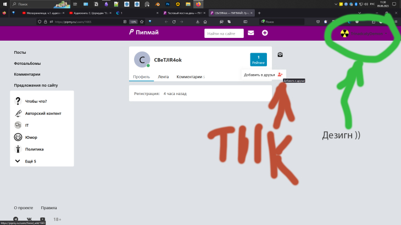
Task: Open the list all tabs chevron
Action: [360, 13]
